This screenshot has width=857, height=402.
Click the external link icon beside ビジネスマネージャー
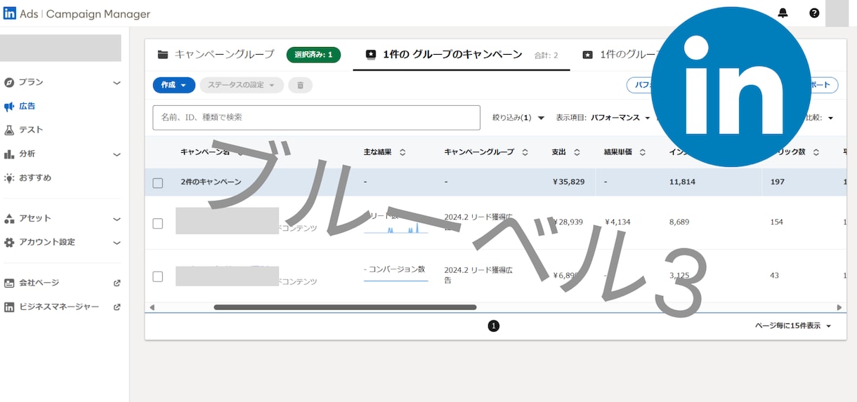pos(117,307)
